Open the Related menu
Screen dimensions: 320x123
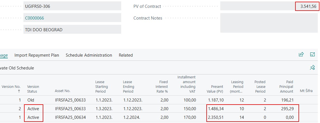tap(126, 55)
